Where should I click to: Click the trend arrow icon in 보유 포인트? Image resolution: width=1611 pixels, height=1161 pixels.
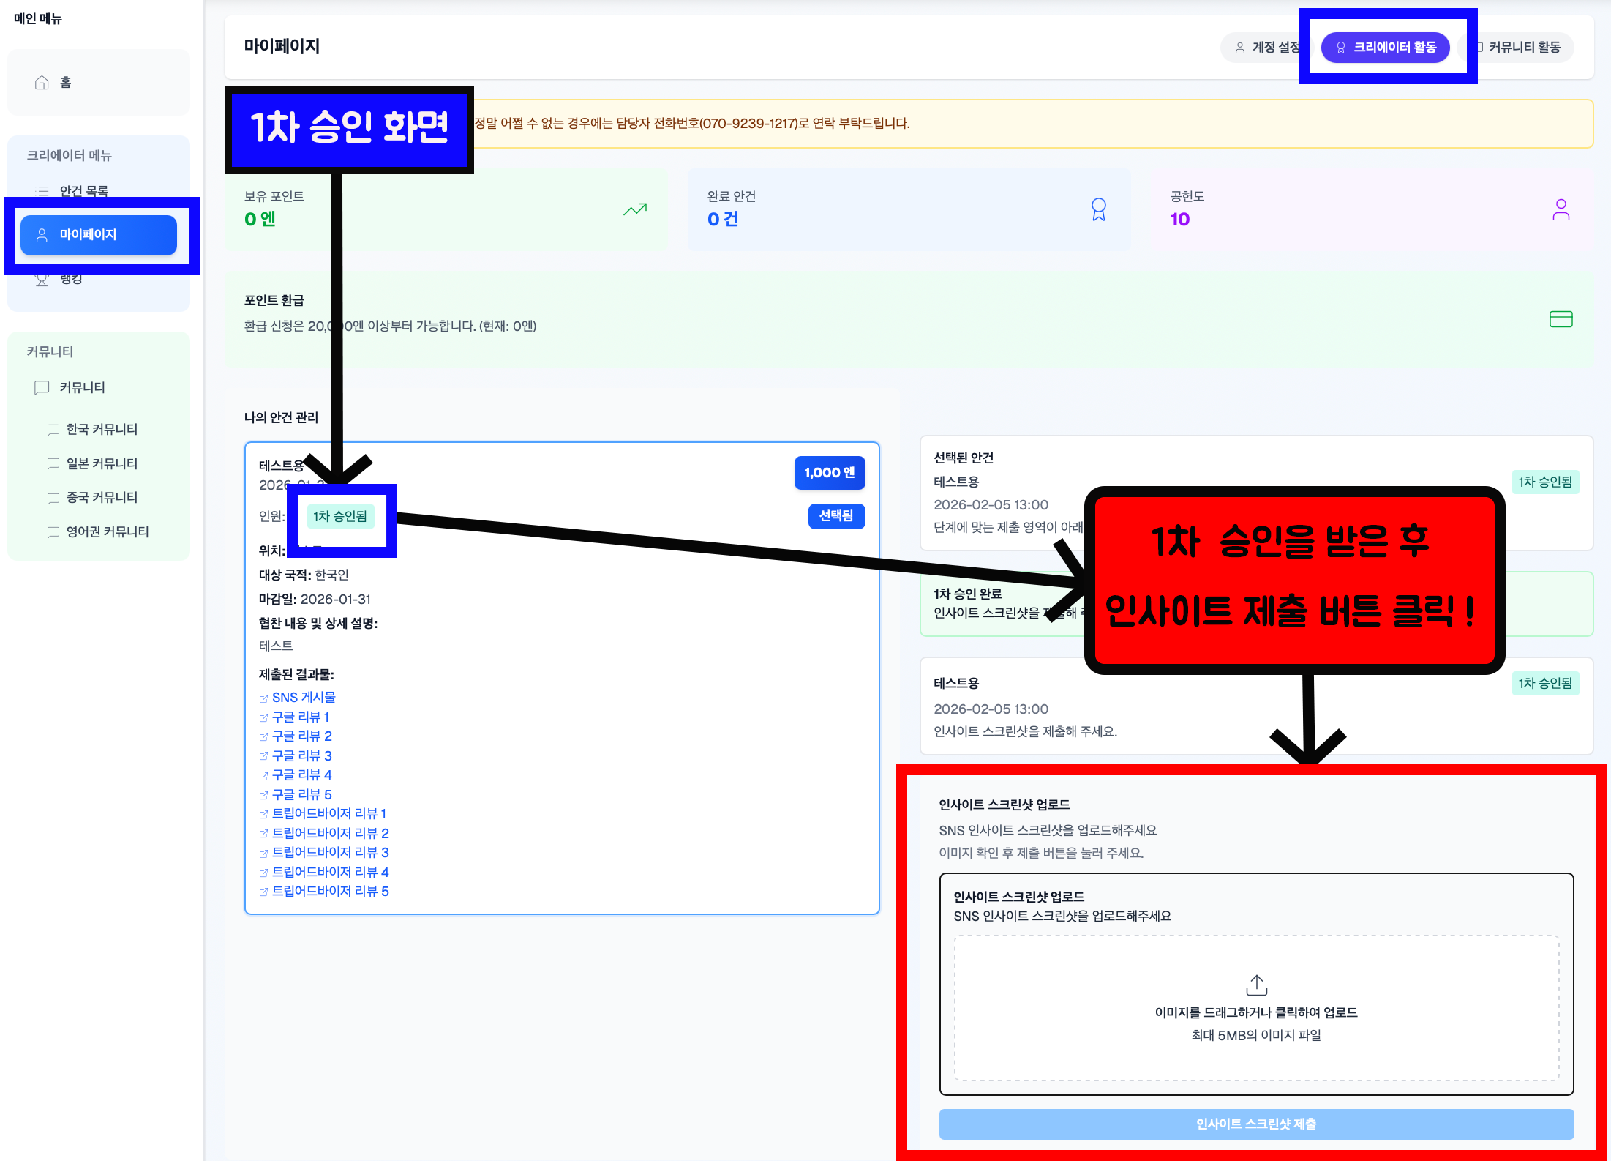point(634,210)
